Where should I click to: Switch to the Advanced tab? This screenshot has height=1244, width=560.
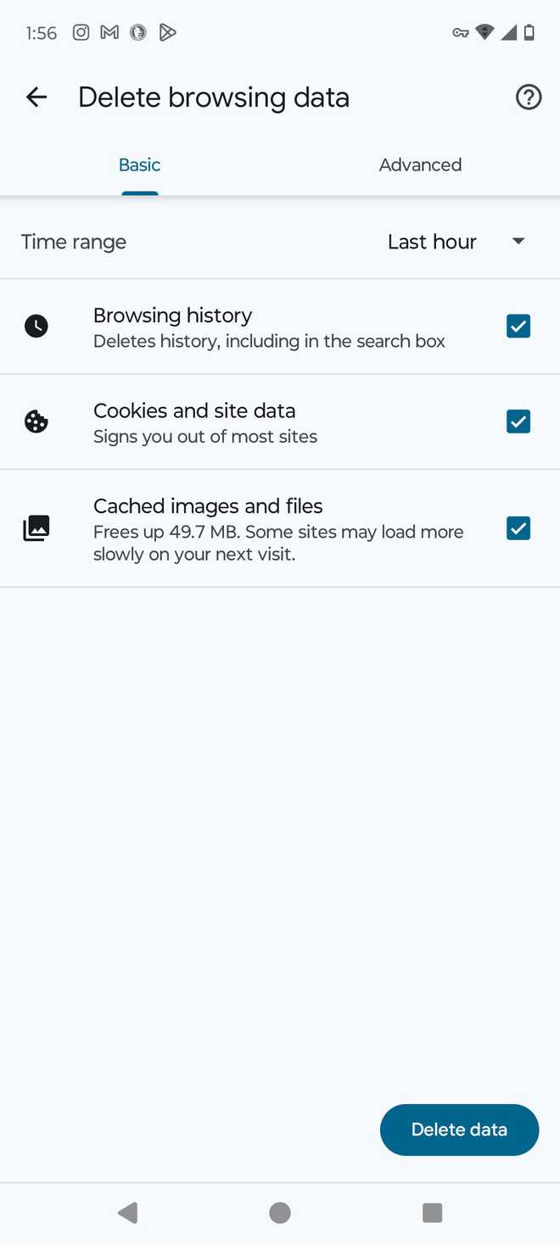(x=420, y=165)
